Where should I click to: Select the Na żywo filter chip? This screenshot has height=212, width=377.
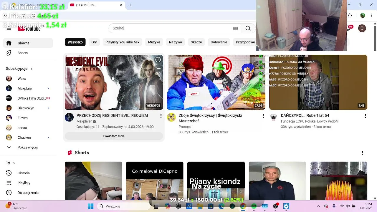pos(175,42)
